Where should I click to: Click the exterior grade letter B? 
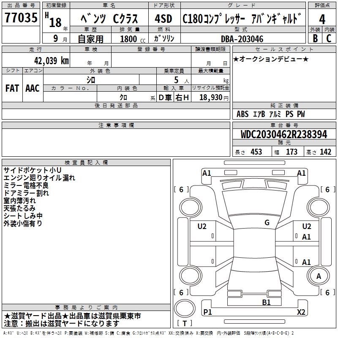315,38
